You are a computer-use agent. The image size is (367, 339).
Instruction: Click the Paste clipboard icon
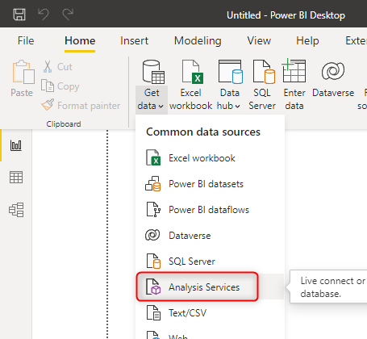coord(23,72)
